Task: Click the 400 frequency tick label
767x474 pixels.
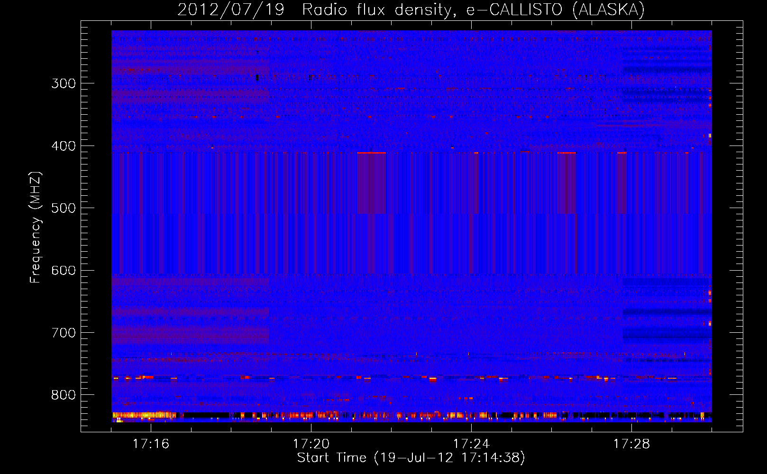Action: [x=64, y=146]
